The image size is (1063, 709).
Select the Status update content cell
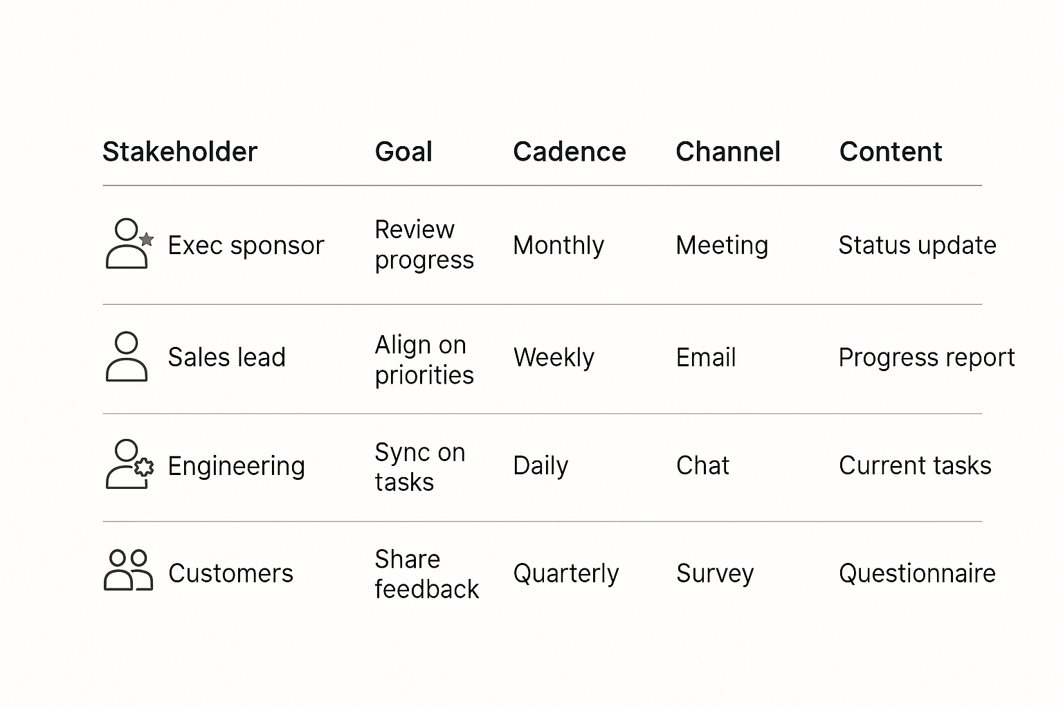pyautogui.click(x=917, y=245)
